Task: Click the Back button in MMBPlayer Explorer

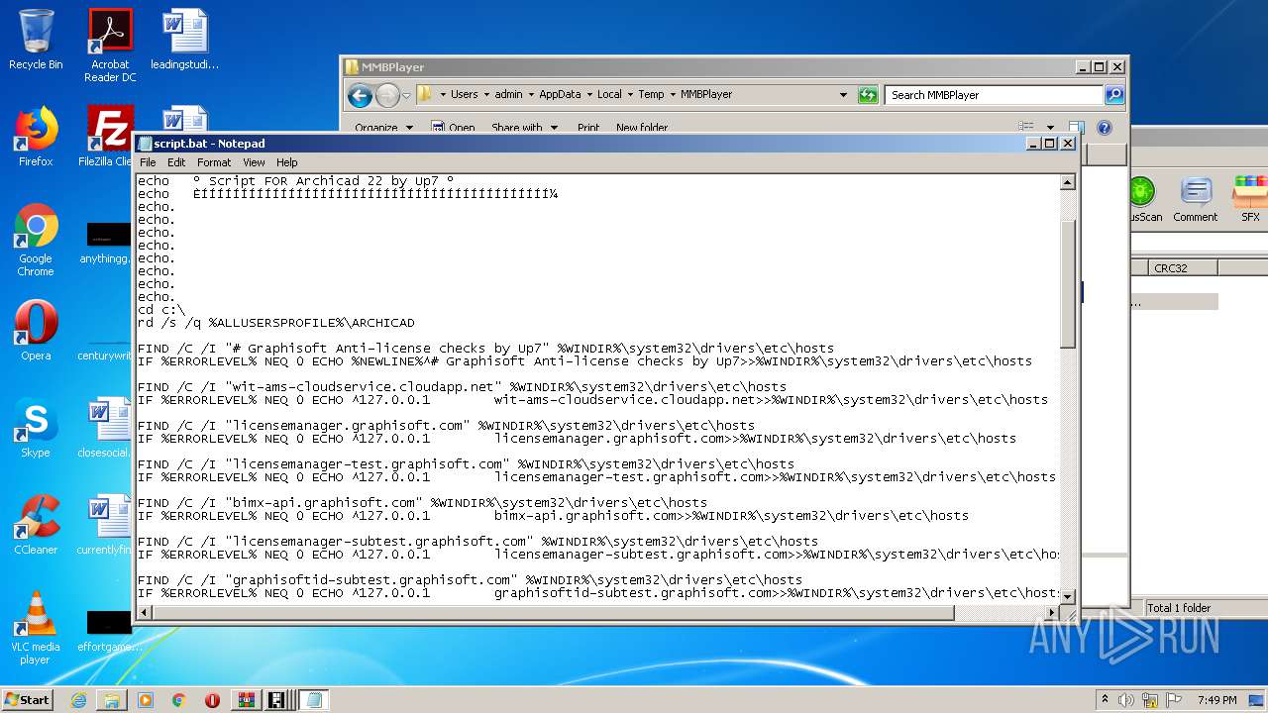Action: pyautogui.click(x=360, y=95)
